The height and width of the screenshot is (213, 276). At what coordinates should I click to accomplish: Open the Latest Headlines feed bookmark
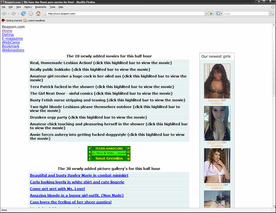(x=34, y=21)
